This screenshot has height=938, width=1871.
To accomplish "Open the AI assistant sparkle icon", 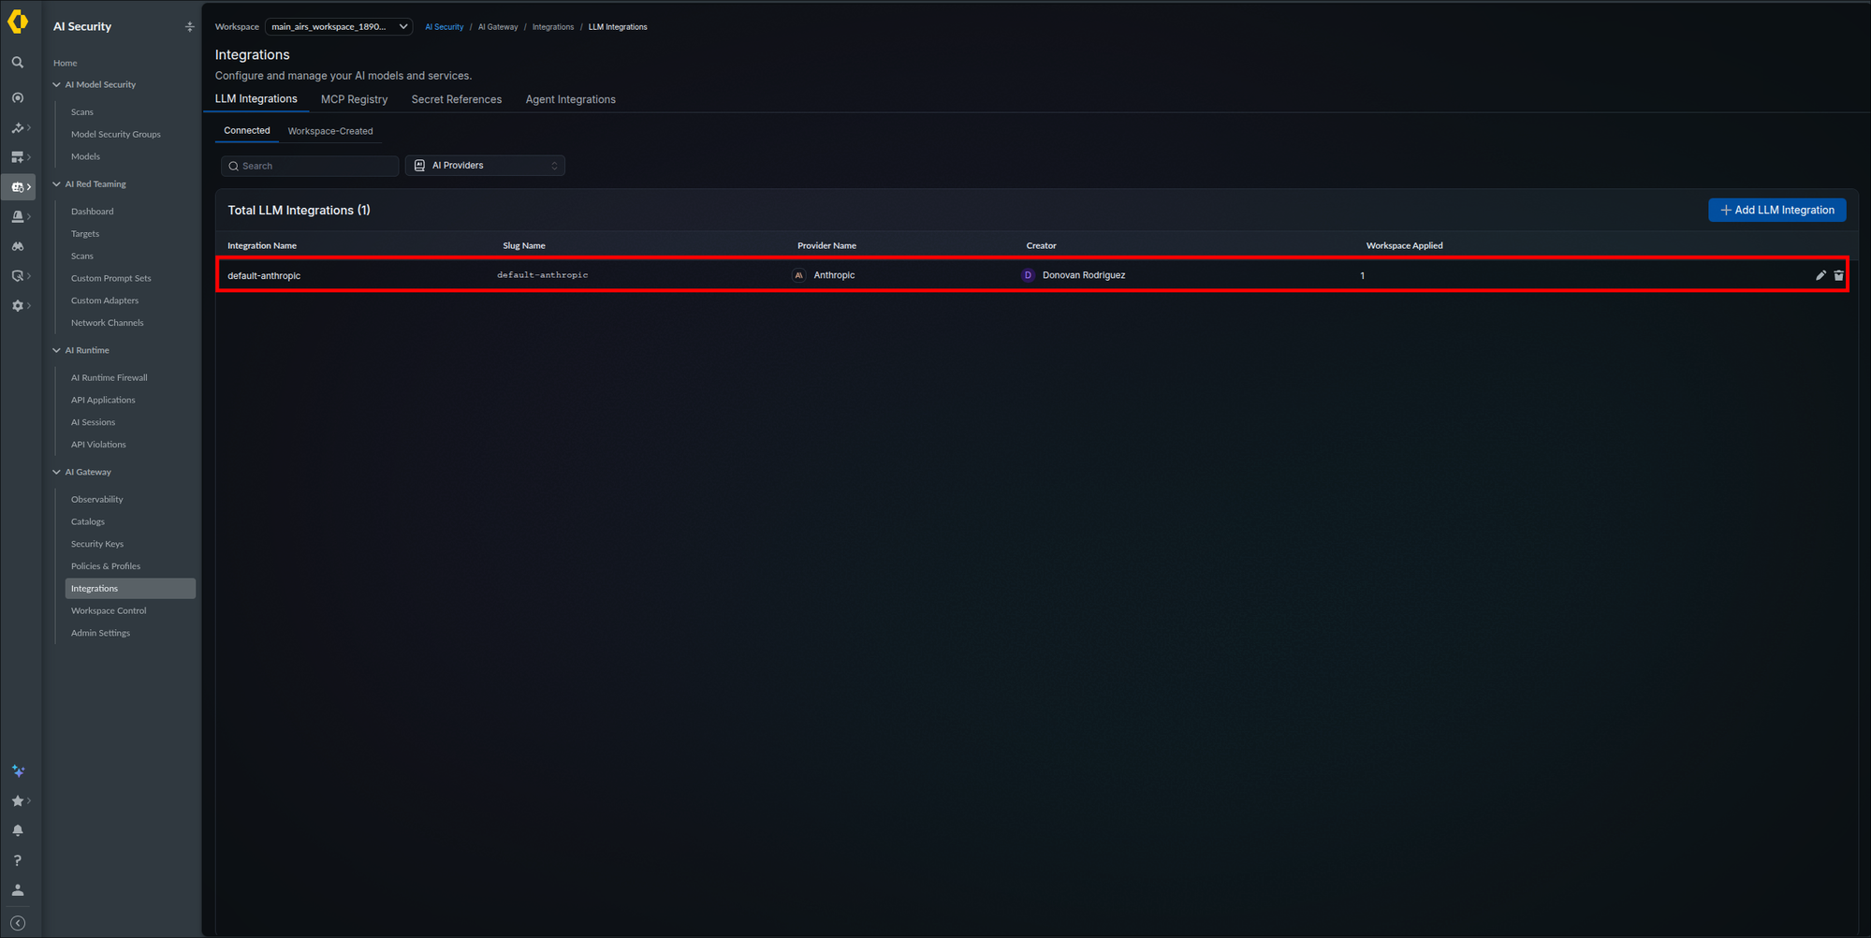I will coord(18,771).
